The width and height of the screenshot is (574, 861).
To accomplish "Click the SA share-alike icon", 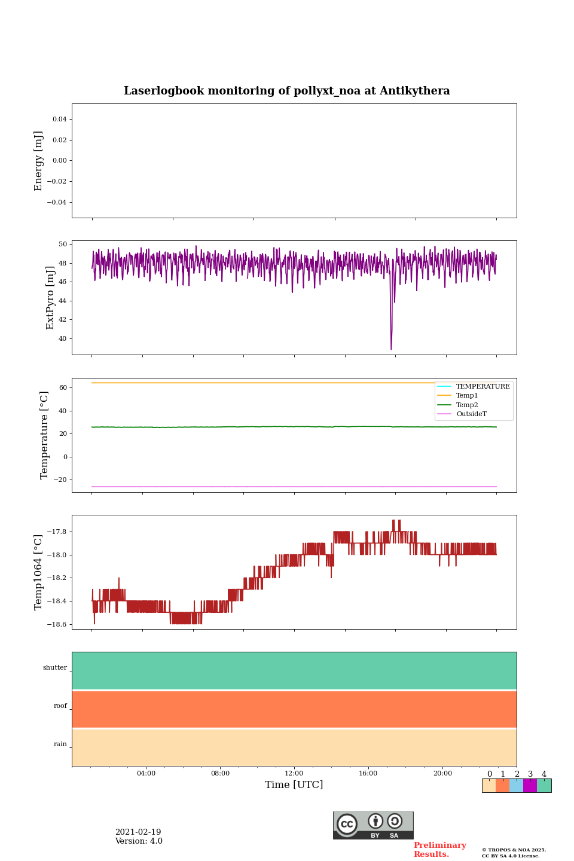I will 395,821.
